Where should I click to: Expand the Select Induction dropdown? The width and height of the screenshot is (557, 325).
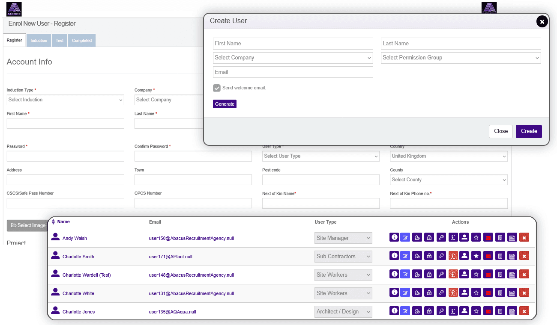[x=65, y=100]
